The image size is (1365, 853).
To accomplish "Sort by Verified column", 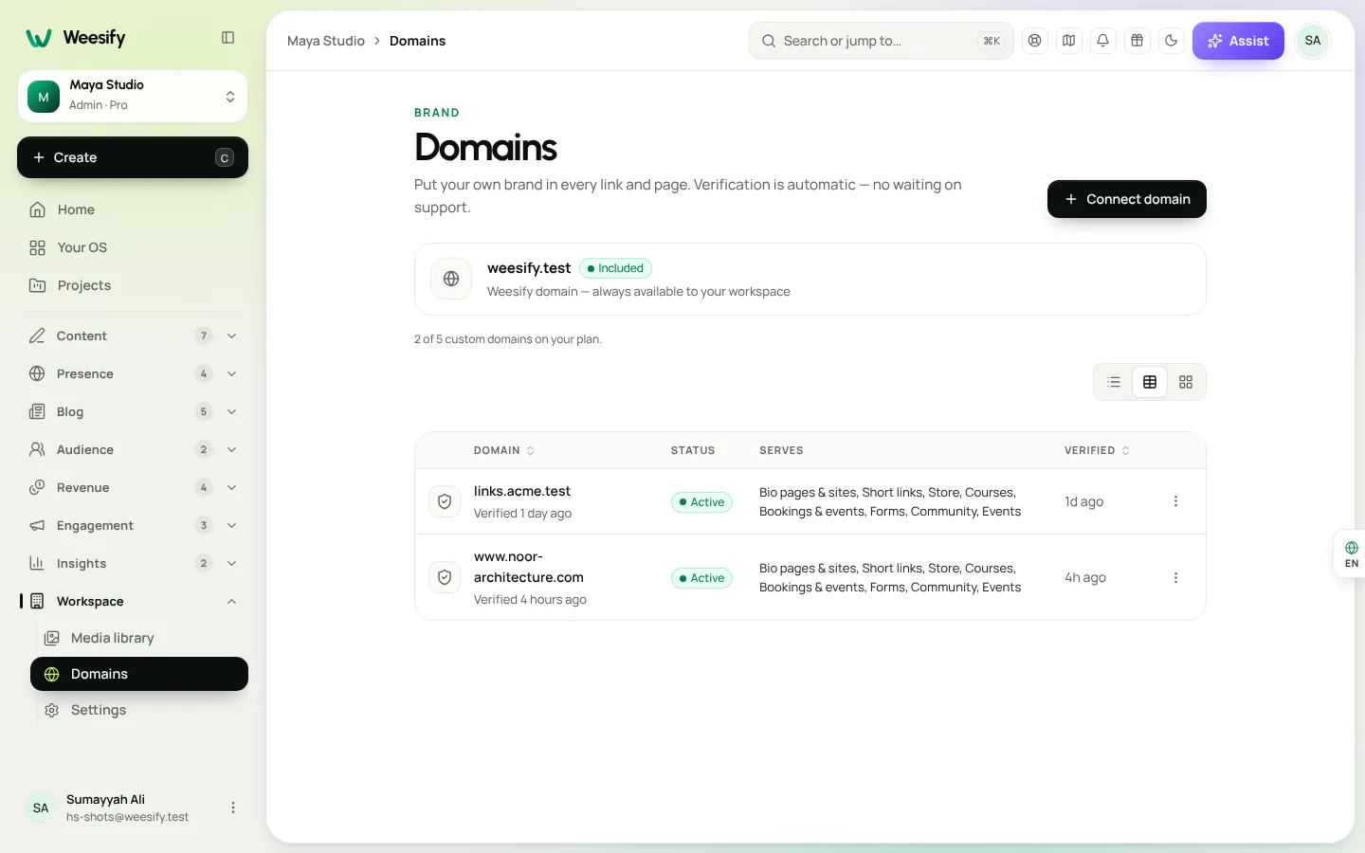I will click(1097, 450).
